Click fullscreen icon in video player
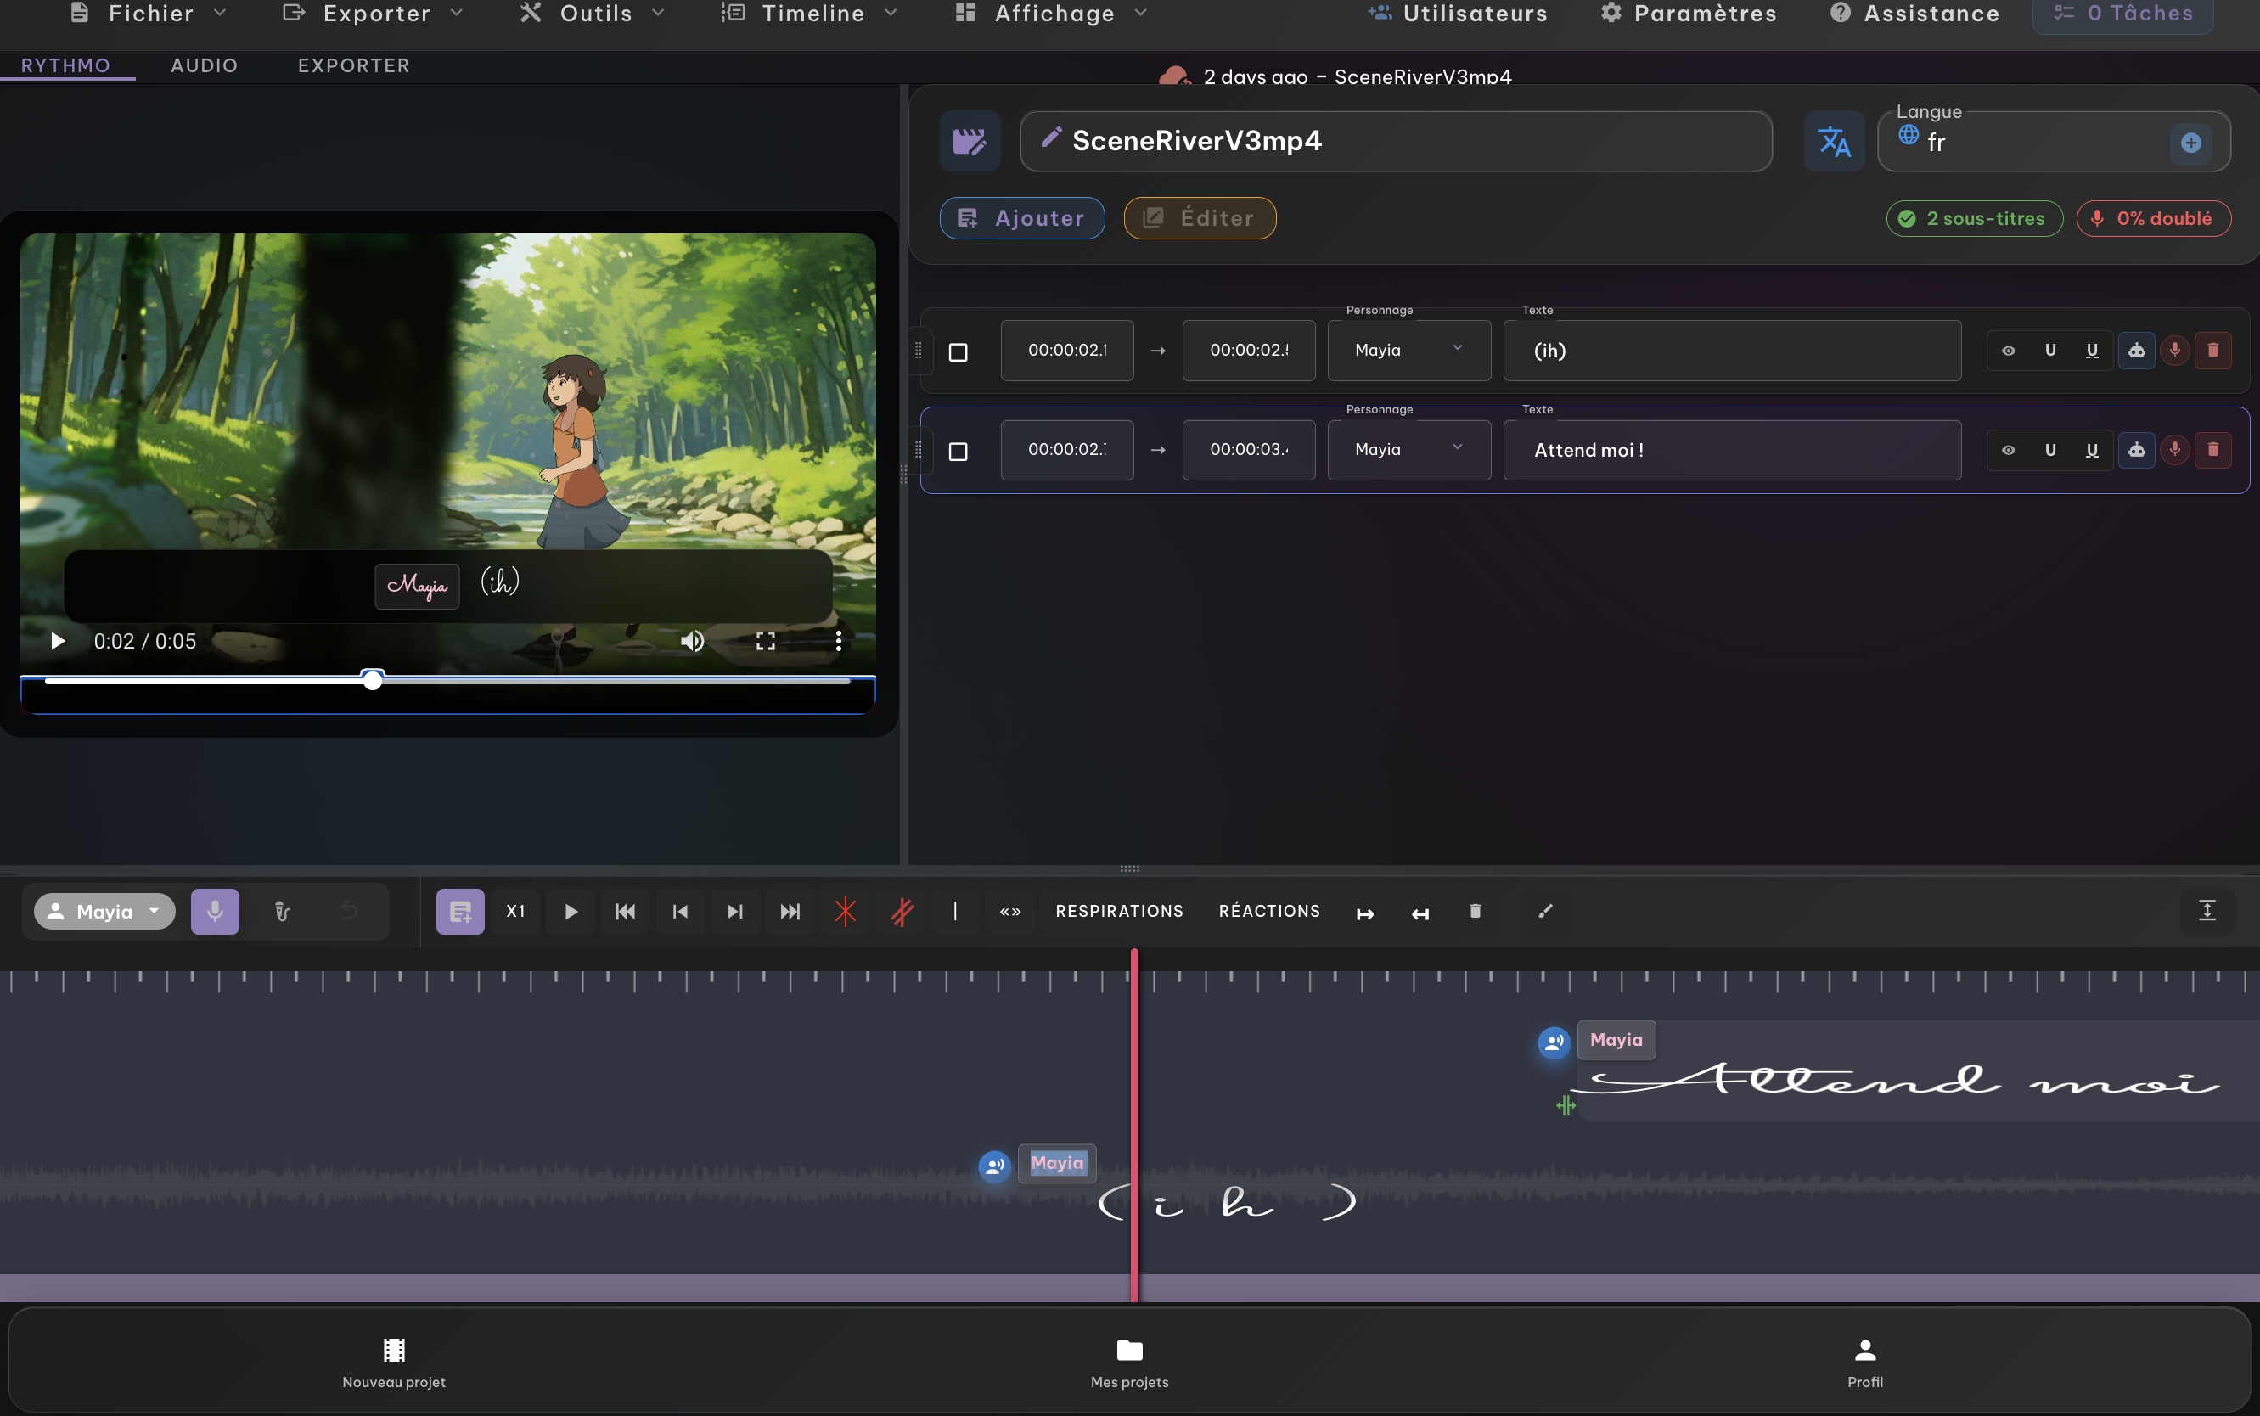The width and height of the screenshot is (2260, 1416). click(765, 642)
